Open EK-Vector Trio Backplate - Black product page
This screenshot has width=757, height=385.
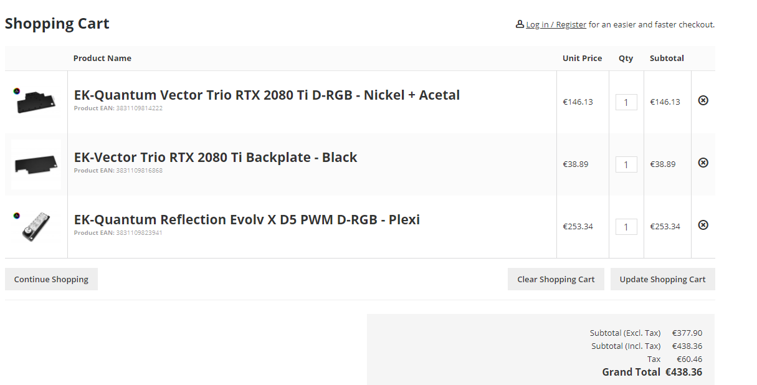point(216,158)
